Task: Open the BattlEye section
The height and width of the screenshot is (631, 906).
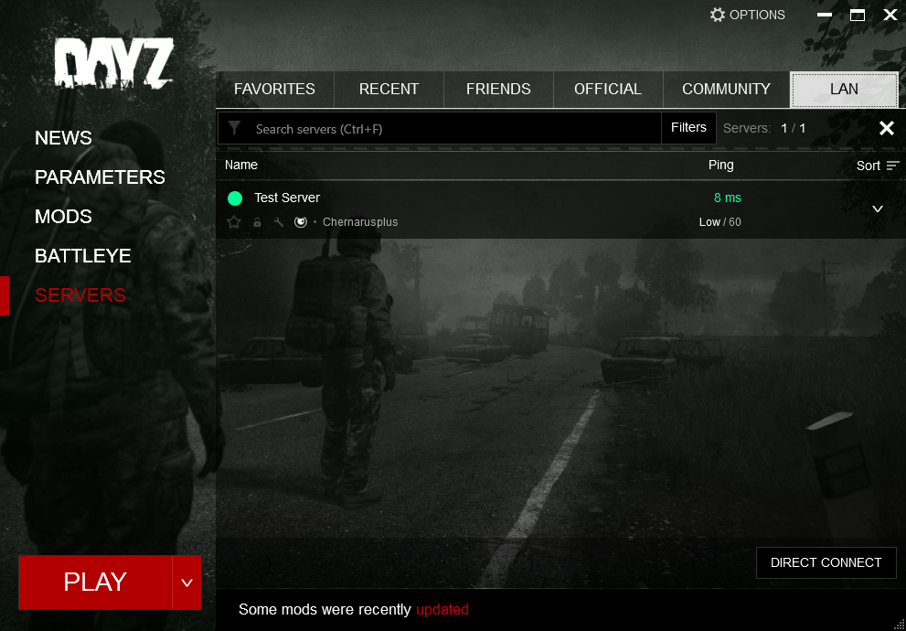Action: [82, 256]
